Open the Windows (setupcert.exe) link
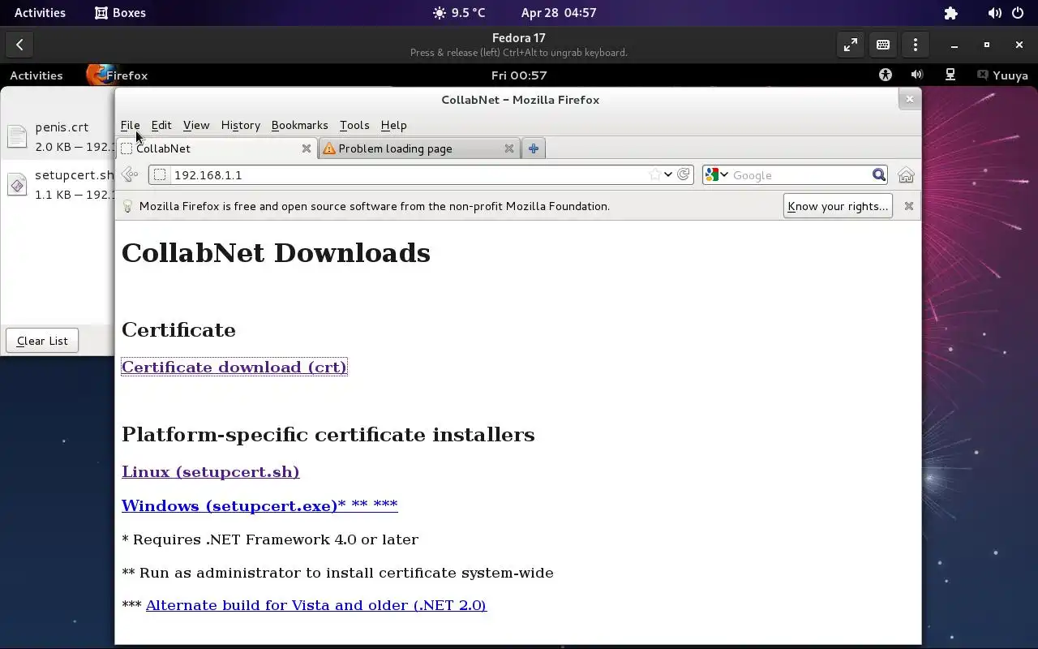The height and width of the screenshot is (649, 1038). point(259,505)
